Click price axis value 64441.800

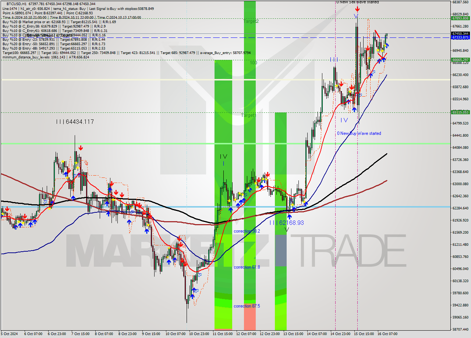pos(460,135)
